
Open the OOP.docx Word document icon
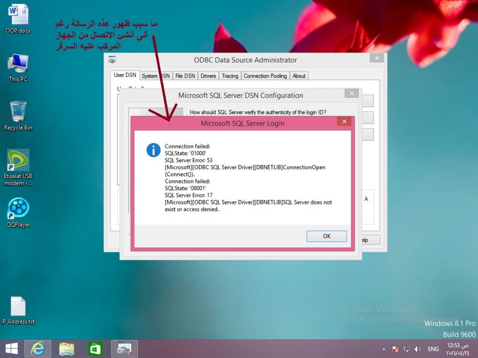click(18, 18)
